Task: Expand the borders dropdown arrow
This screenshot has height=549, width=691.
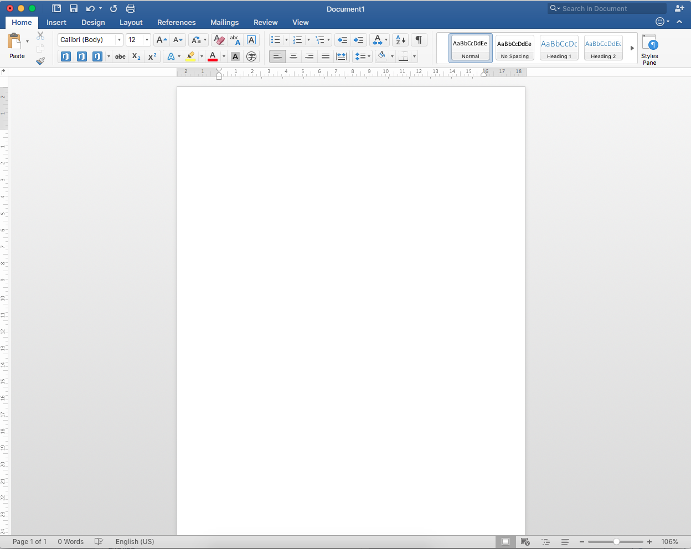Action: tap(414, 56)
